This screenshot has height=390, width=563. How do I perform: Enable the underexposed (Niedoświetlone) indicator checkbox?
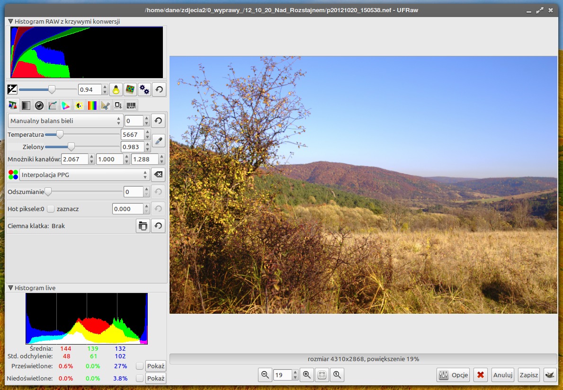pos(140,378)
